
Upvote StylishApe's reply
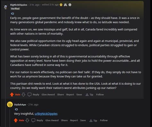16,120
